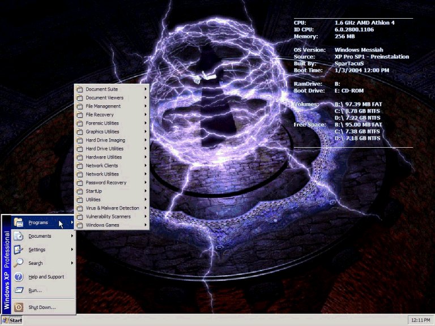Expand Network Clients submenu arrow
This screenshot has width=435, height=326.
[x=146, y=165]
